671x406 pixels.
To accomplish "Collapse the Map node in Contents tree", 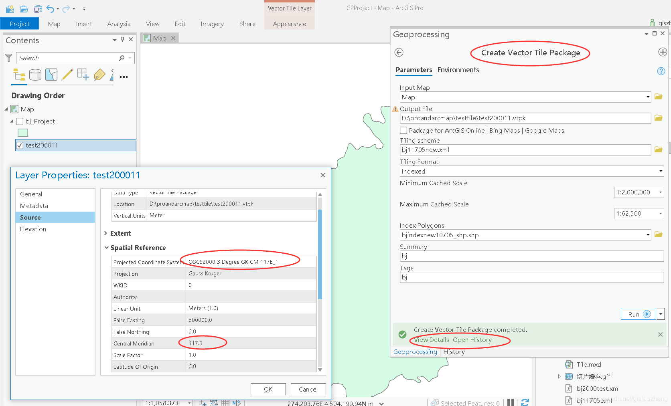I will (6, 109).
